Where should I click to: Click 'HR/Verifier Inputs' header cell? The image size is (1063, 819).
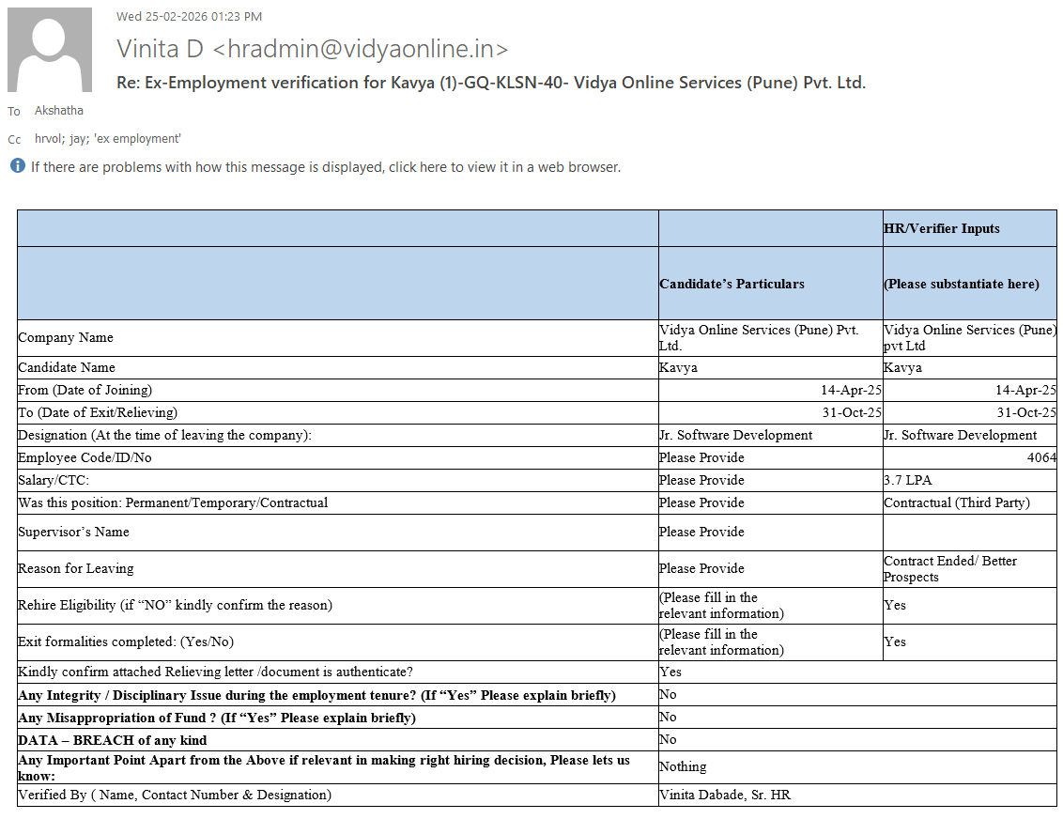(x=969, y=228)
